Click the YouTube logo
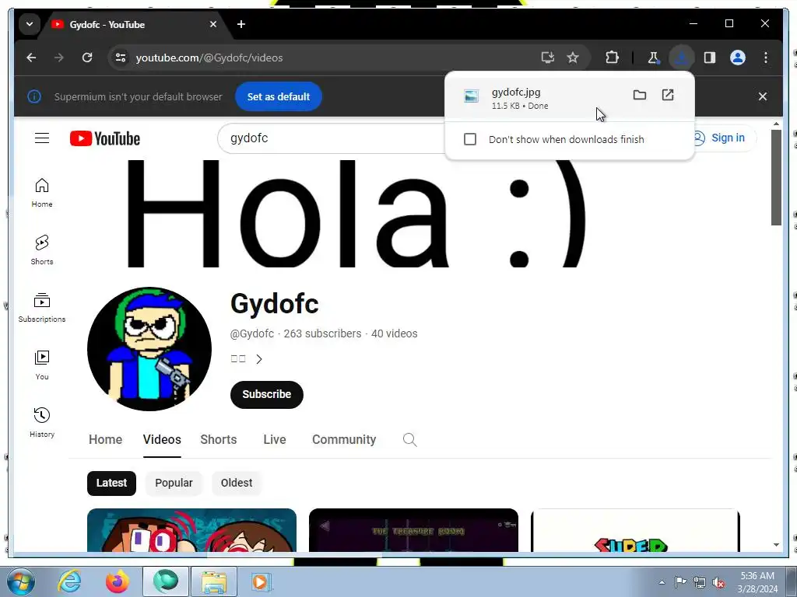Viewport: 797px width, 597px height. coord(105,138)
